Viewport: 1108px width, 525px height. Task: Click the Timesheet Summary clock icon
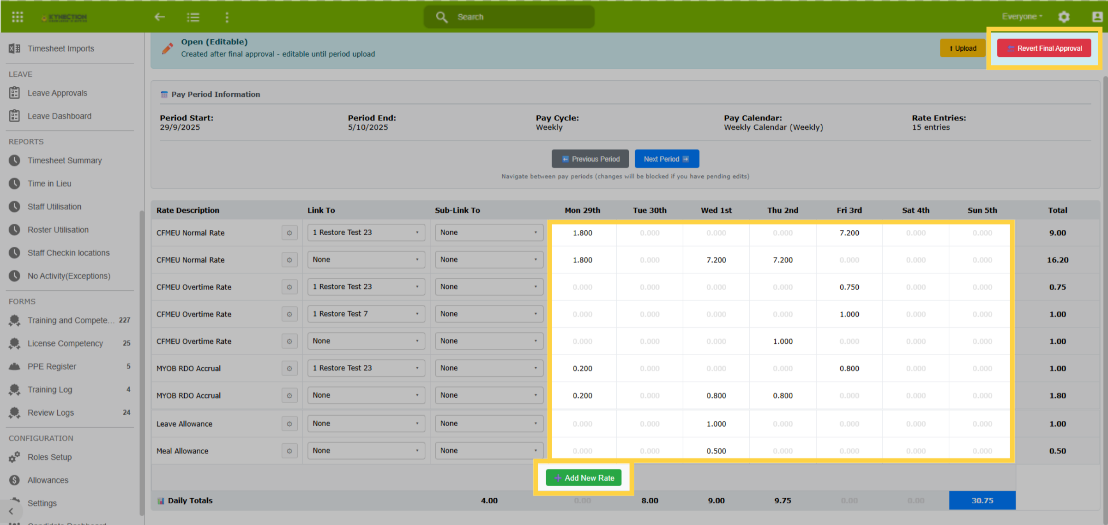click(x=14, y=160)
